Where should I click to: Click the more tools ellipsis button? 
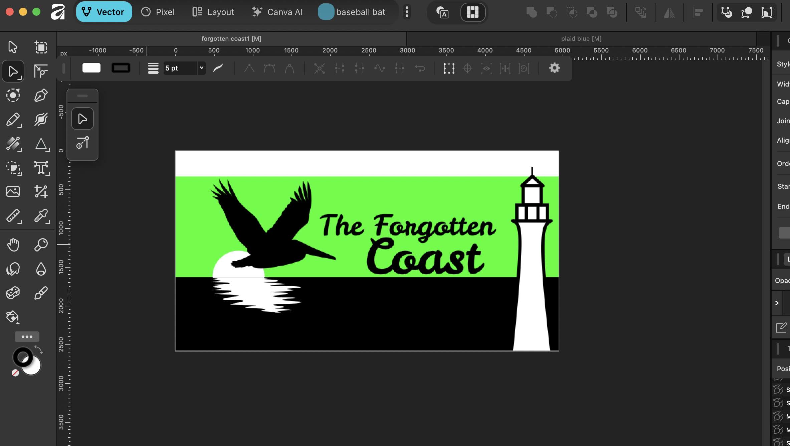click(x=27, y=337)
